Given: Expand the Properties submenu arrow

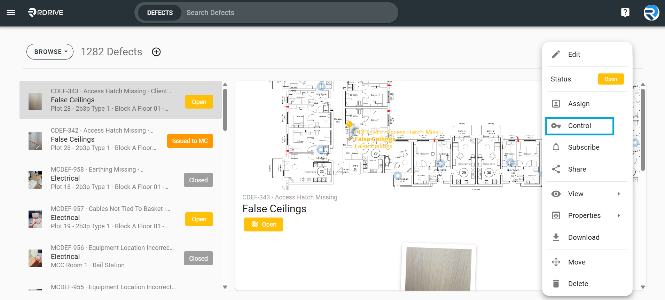Looking at the screenshot, I should [619, 215].
